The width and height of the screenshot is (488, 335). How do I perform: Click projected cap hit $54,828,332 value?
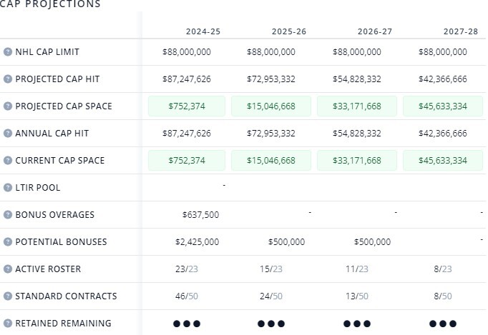(357, 79)
